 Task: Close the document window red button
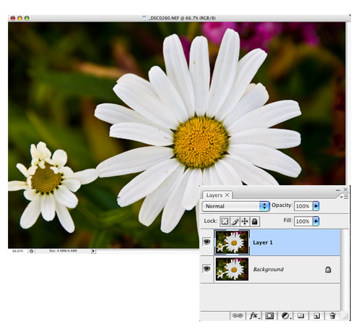(13, 18)
